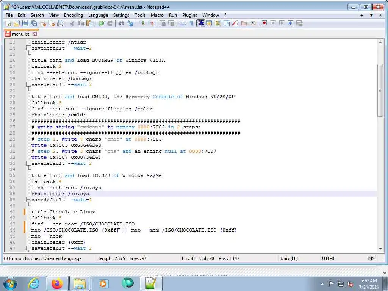
Task: Click the Redo toolbar icon
Action: [x=110, y=23]
